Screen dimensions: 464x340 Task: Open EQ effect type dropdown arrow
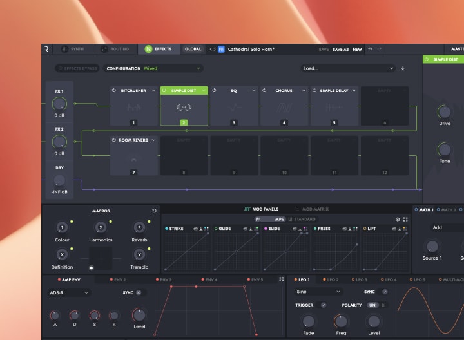pos(254,90)
